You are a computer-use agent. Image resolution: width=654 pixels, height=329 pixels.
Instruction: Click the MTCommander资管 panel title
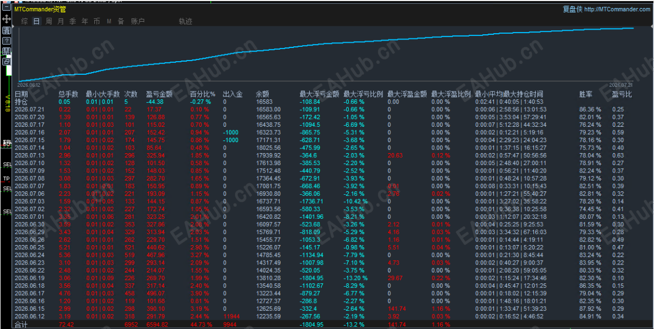(x=40, y=9)
